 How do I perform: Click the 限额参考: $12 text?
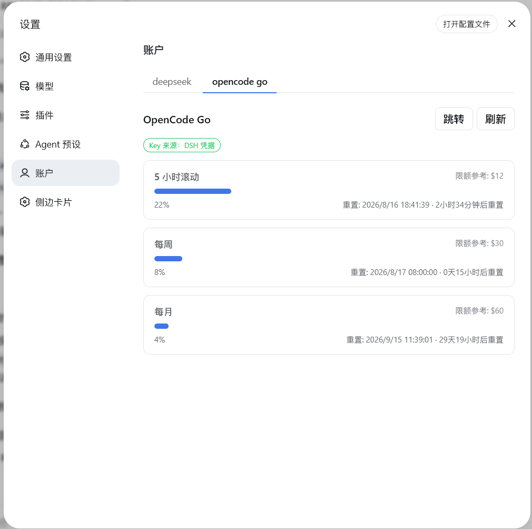(479, 176)
